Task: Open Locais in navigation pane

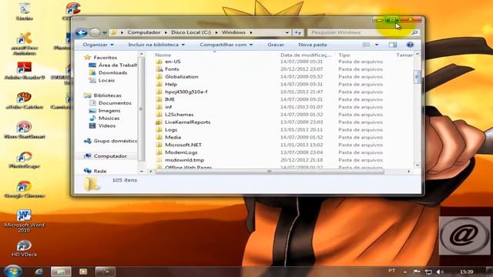Action: [102, 80]
